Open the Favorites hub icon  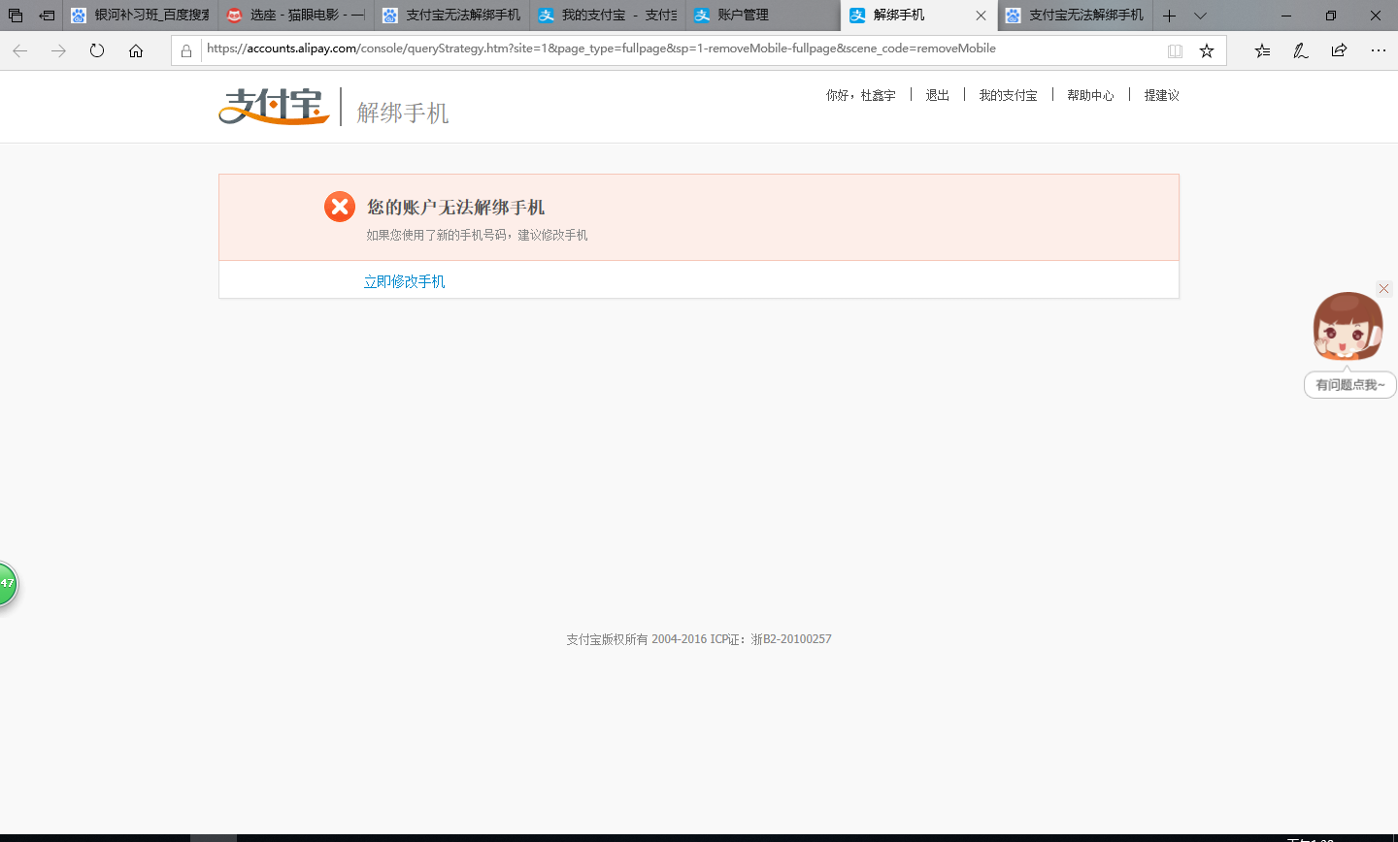1261,49
